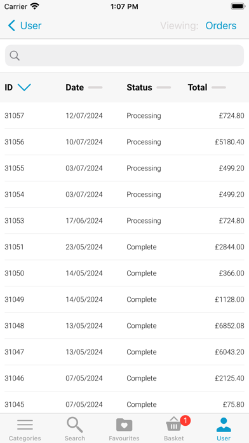Open the Basket icon with badge

[x=174, y=424]
